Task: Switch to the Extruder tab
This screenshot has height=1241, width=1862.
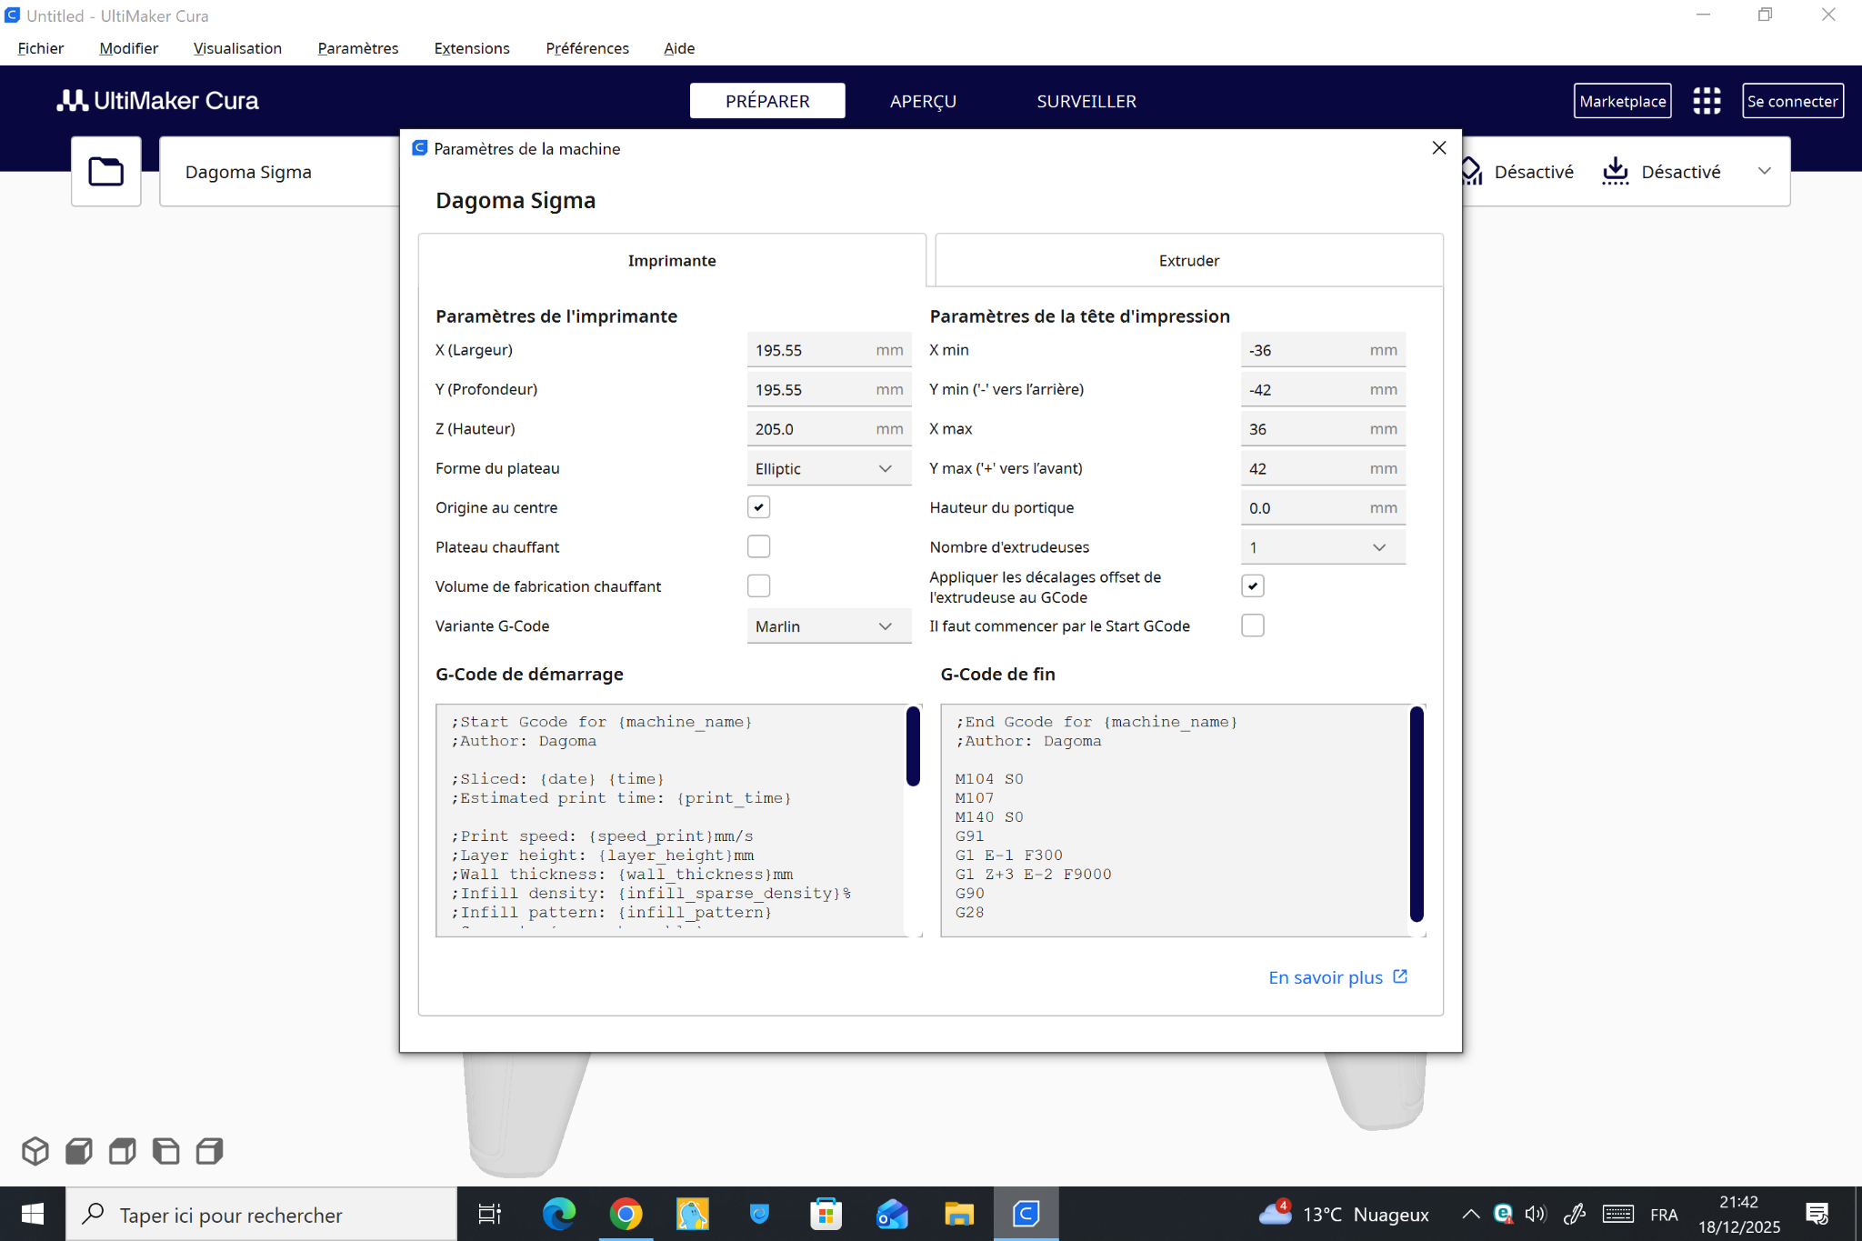Action: [x=1188, y=261]
